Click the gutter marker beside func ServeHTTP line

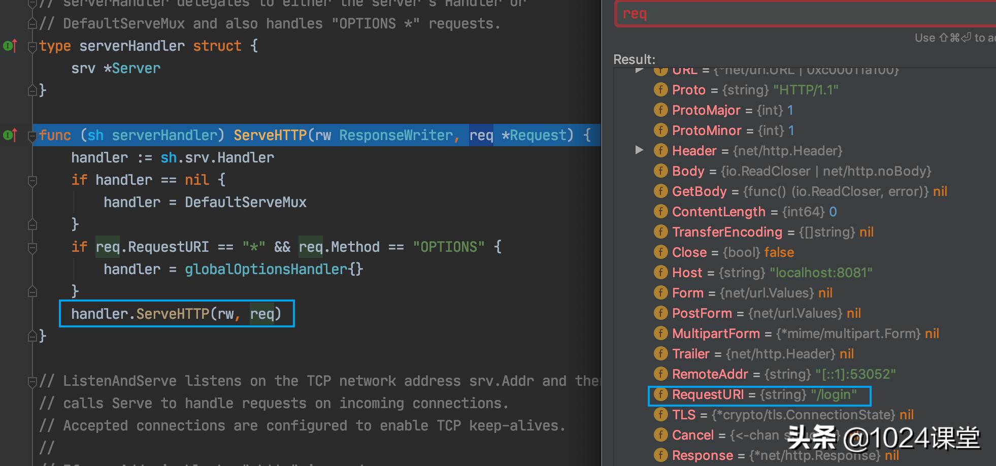pyautogui.click(x=10, y=136)
